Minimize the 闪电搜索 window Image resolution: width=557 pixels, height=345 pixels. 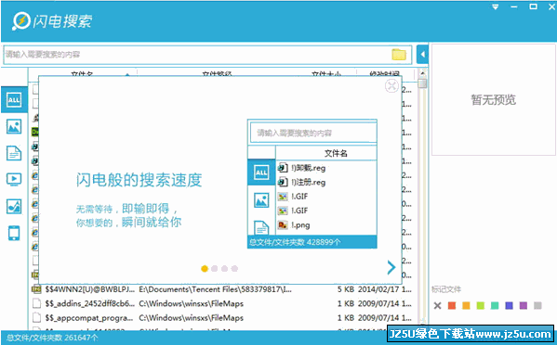tap(514, 6)
